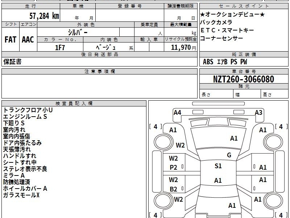Click the "車検" header cell
Image resolution: width=290 pixels, height=218 pixels.
pos(78,6)
